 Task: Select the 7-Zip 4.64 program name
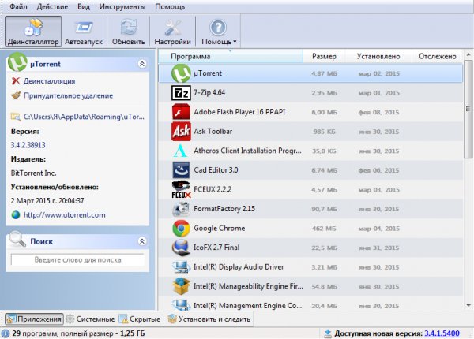[209, 92]
